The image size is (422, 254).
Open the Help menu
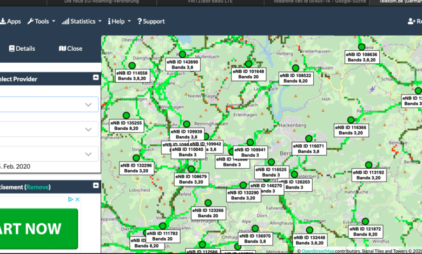[119, 21]
